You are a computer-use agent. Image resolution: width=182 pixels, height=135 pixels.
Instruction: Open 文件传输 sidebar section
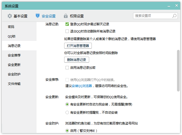click(19, 84)
